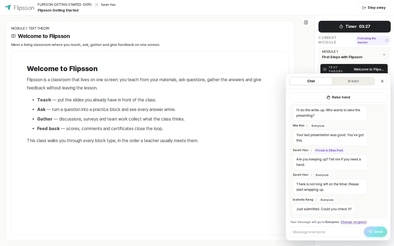Click Everyone tag on Sarah Han's timer message
Screen dimensions: 394x246
(x=322, y=175)
